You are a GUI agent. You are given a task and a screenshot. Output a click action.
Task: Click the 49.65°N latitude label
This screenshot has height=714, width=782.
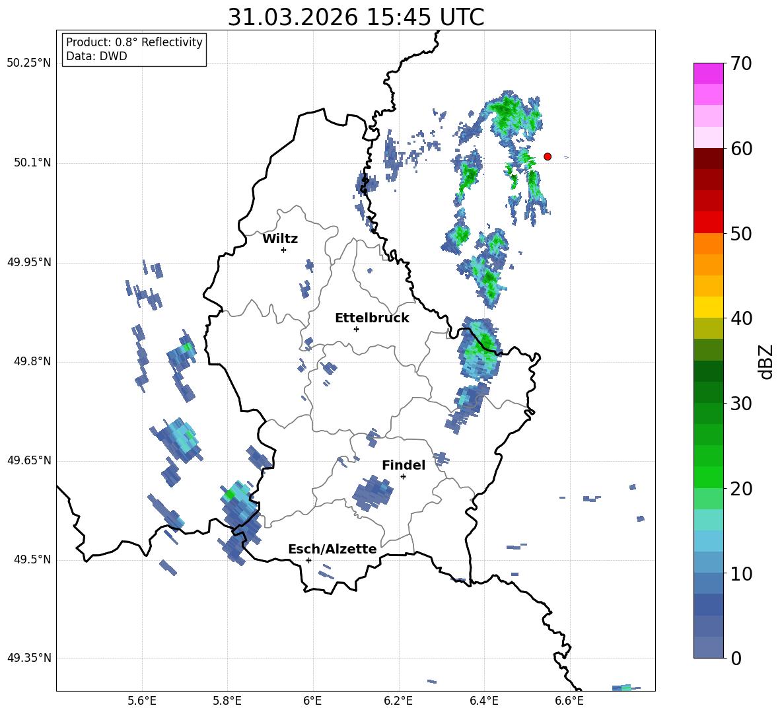coord(29,460)
